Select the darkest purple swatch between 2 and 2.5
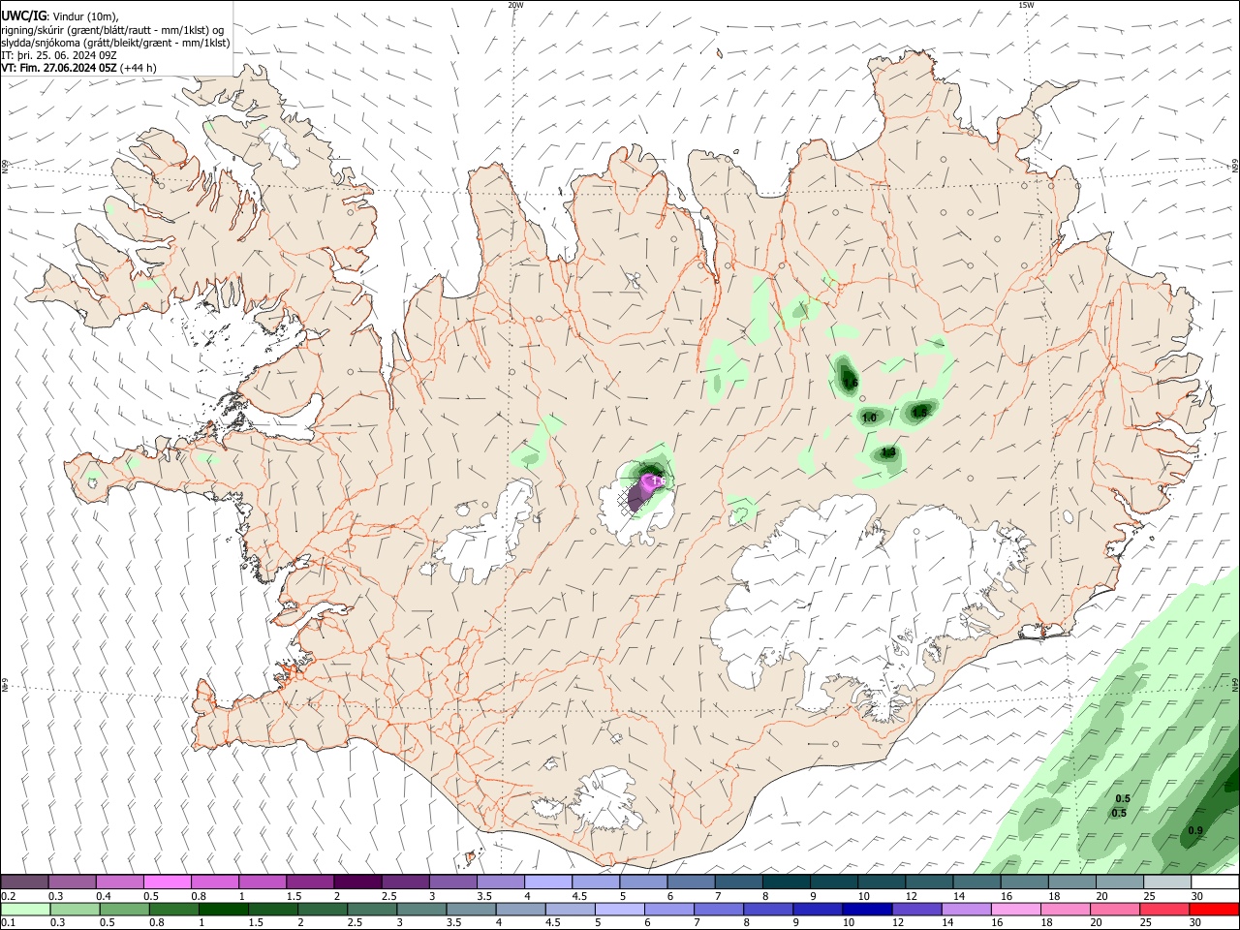This screenshot has height=930, width=1240. coord(356,882)
